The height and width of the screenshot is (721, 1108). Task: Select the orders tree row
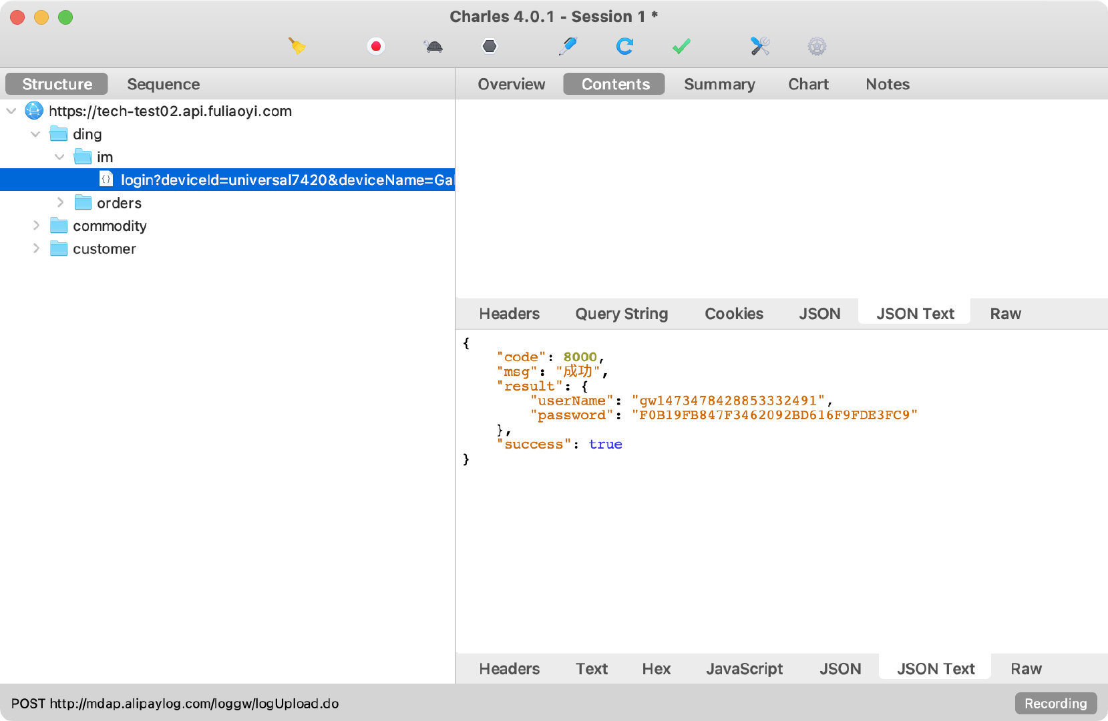point(227,202)
